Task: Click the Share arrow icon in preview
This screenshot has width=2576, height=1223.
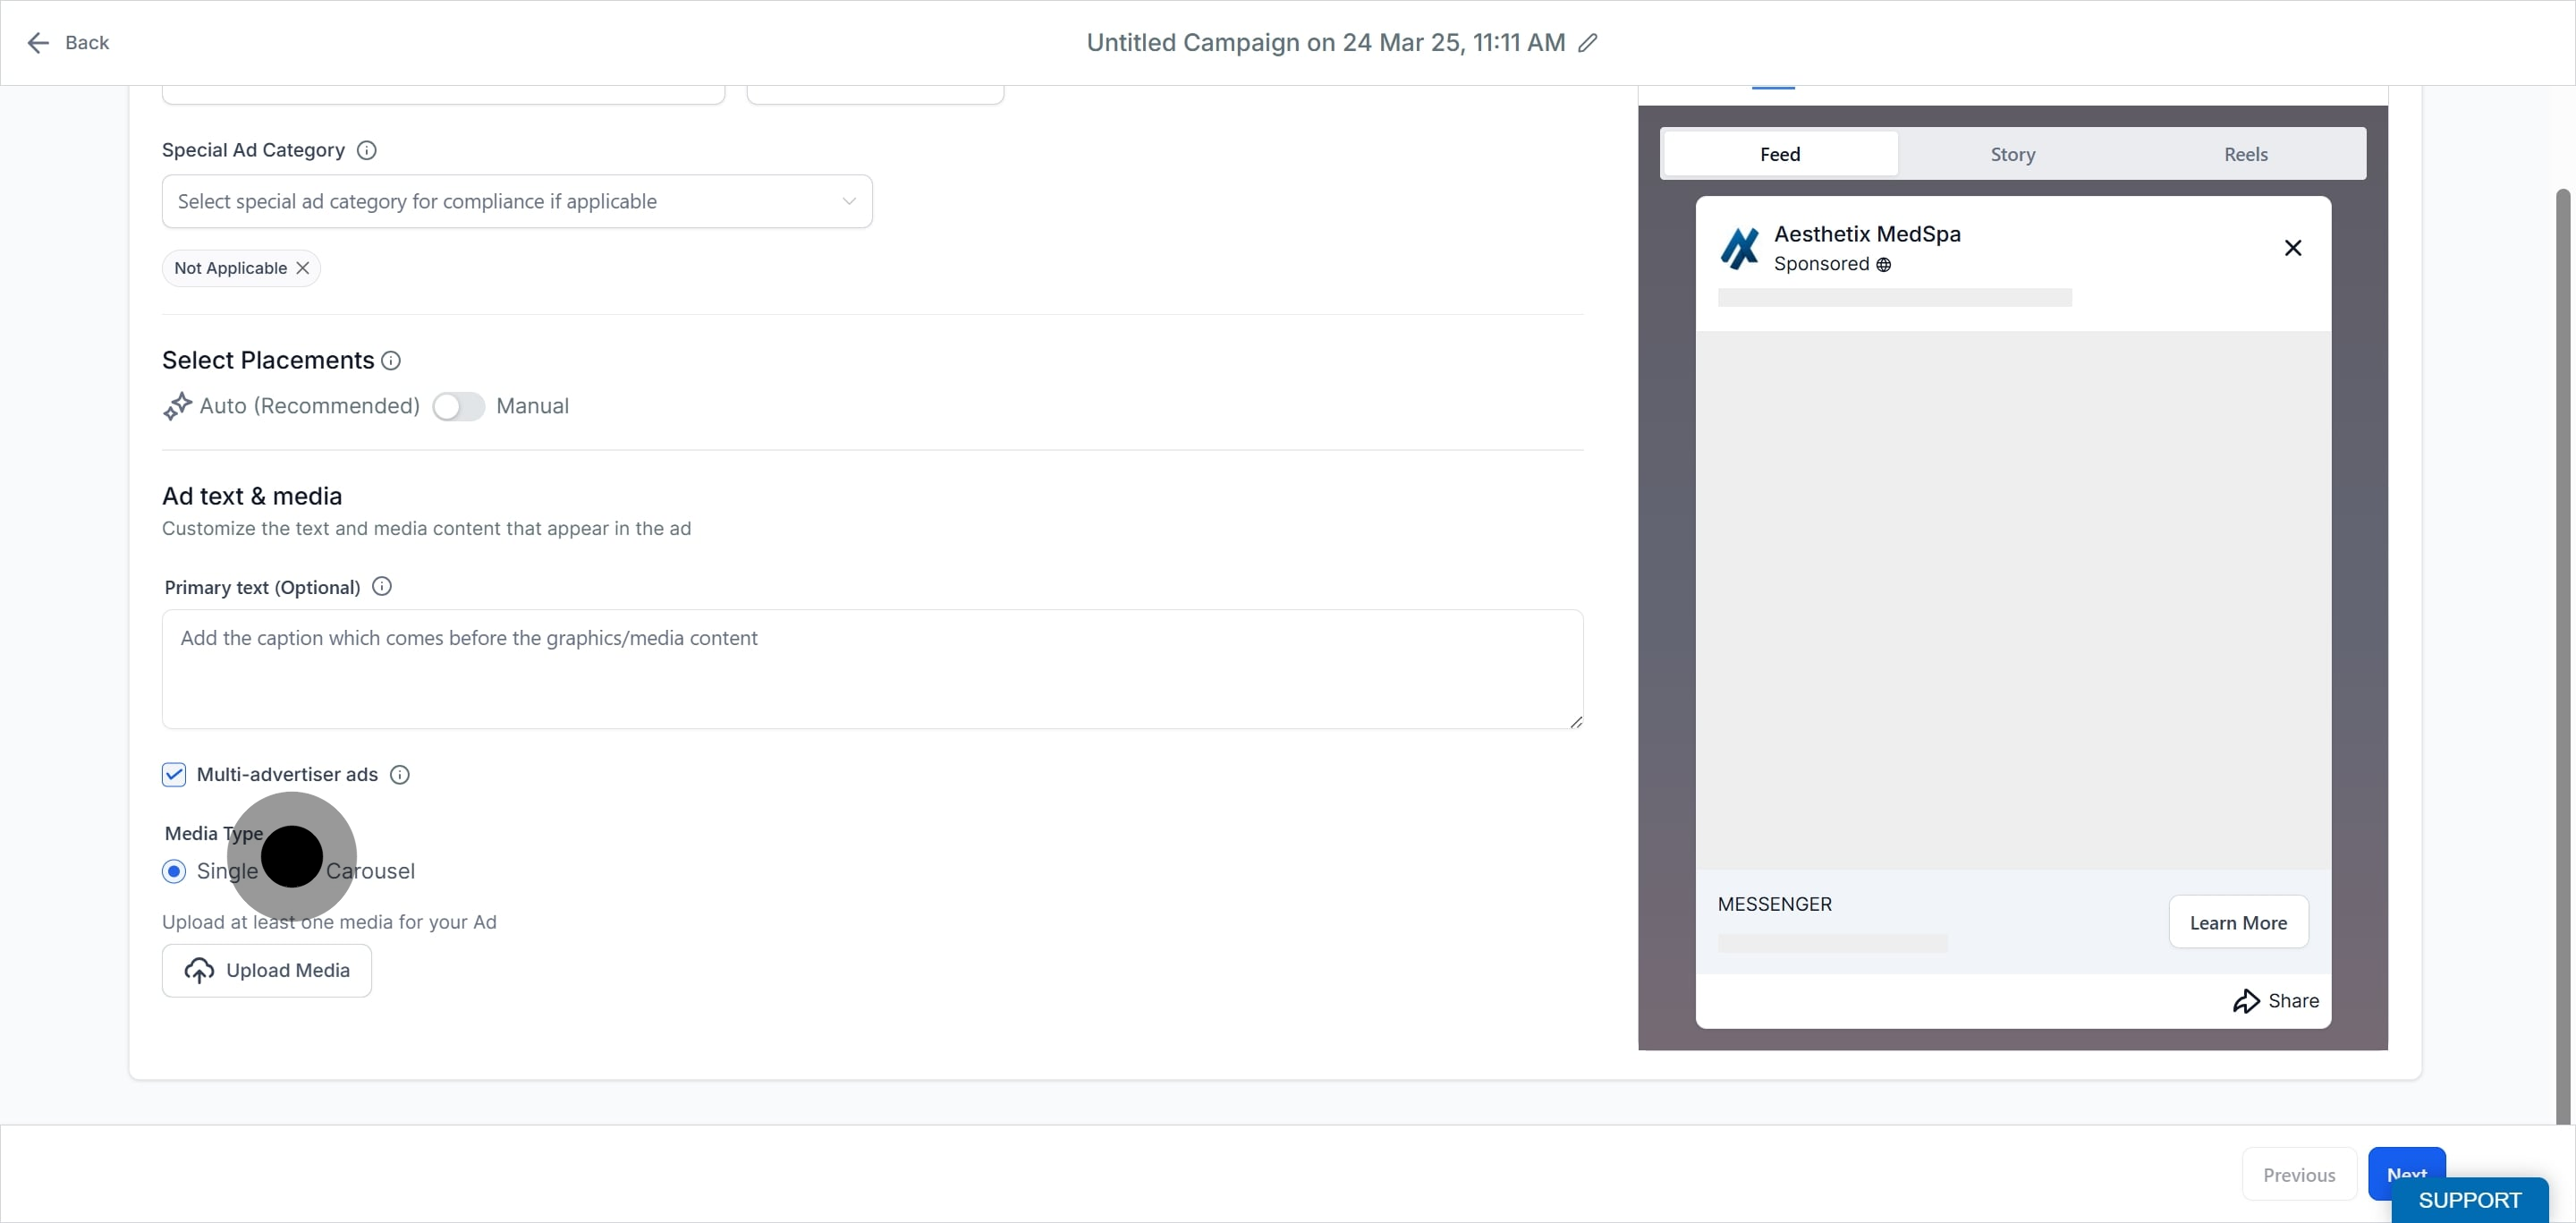Action: pos(2246,1001)
